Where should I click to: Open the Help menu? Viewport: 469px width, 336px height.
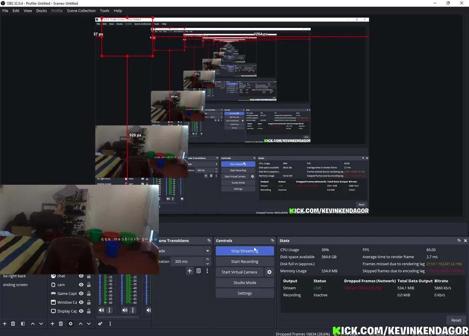(x=118, y=10)
